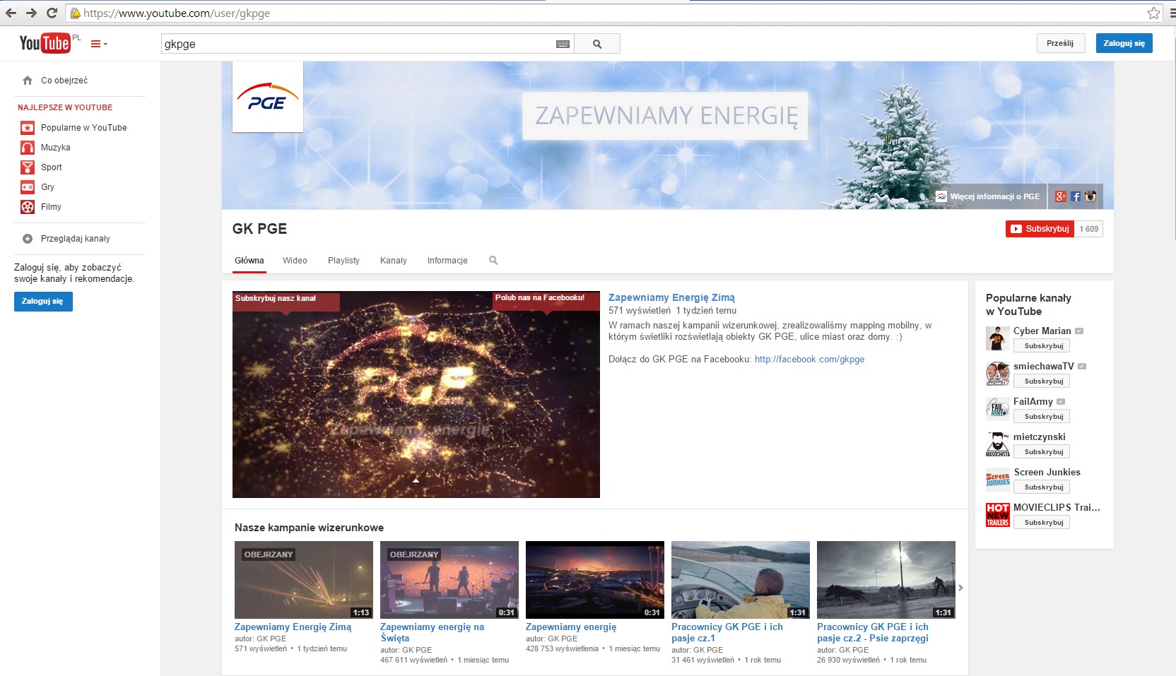This screenshot has width=1176, height=676.
Task: Click the Prześlij upload button
Action: 1060,43
